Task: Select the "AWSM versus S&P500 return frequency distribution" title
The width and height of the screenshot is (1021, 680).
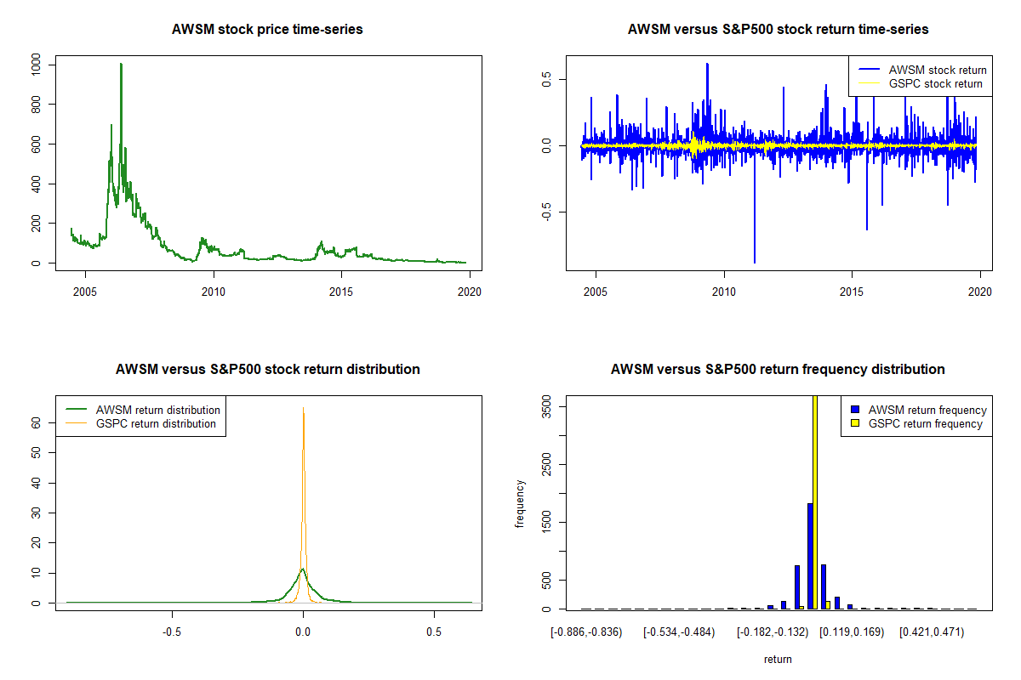Action: pos(778,370)
